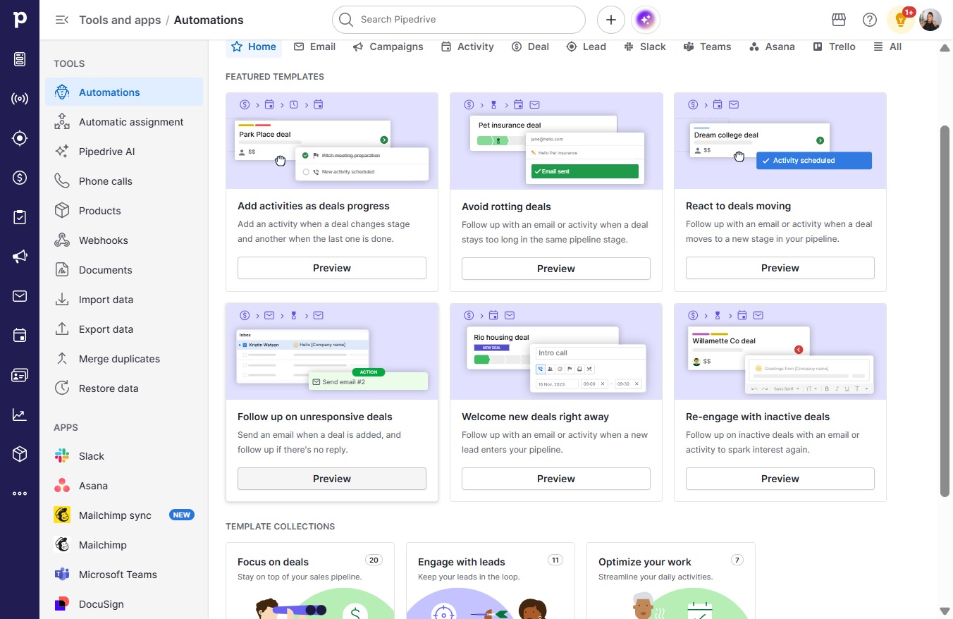The height and width of the screenshot is (619, 953).
Task: Click the Pipedrive logo in the left rail
Action: coord(20,20)
